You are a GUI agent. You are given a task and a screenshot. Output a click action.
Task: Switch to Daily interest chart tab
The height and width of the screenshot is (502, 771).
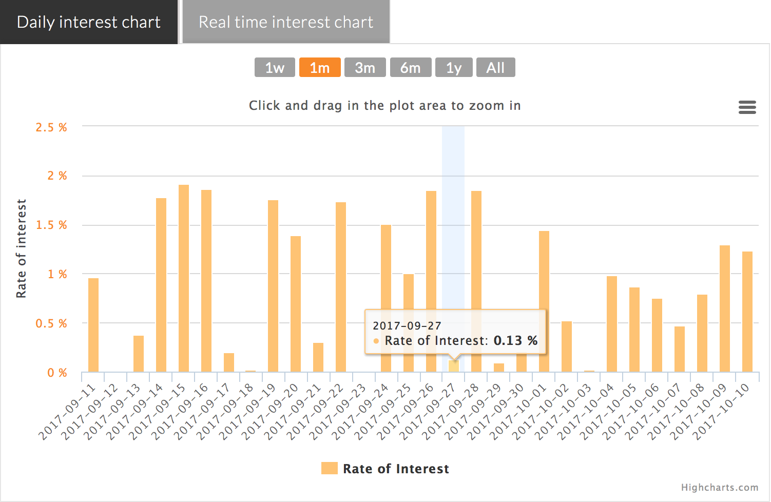coord(89,22)
